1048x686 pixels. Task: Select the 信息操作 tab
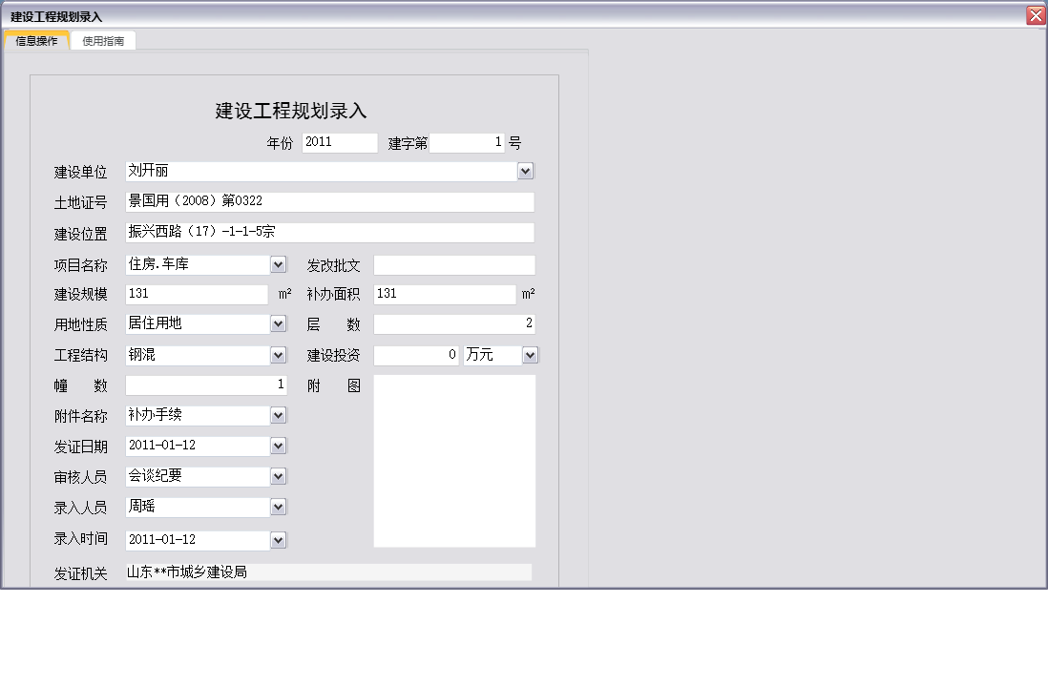[x=36, y=41]
